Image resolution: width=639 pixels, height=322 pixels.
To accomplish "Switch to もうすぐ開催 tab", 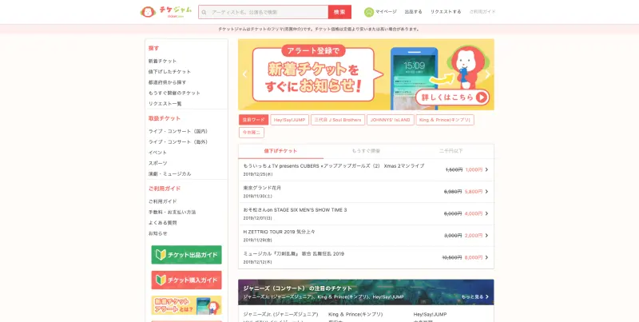I will coord(366,151).
